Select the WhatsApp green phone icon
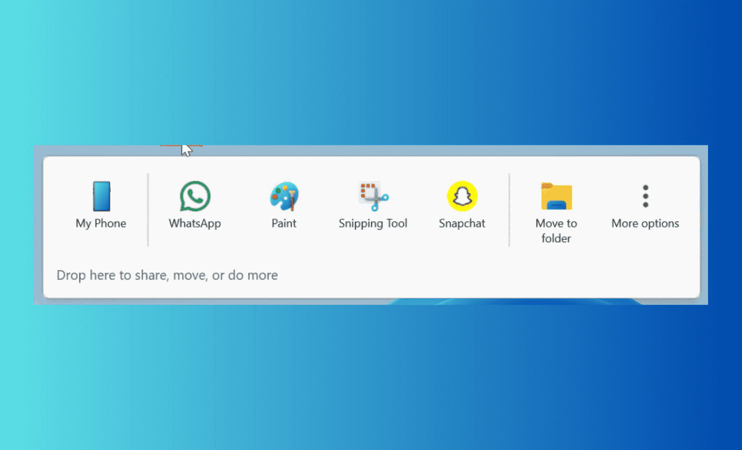The height and width of the screenshot is (450, 742). (194, 195)
